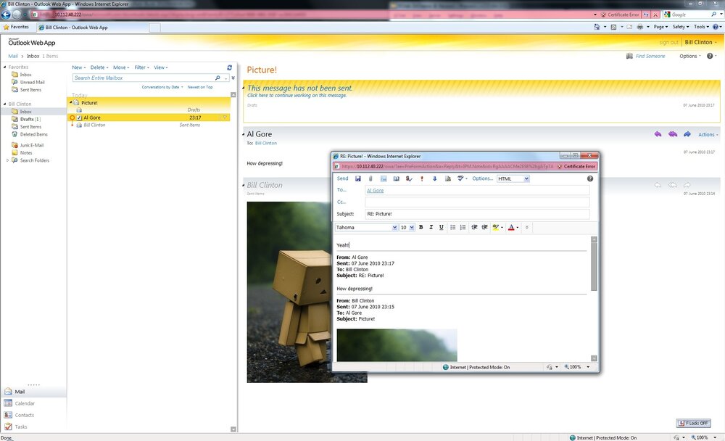Expand more formatting options with the double chevron
Viewport: 725px width, 441px height.
[526, 227]
